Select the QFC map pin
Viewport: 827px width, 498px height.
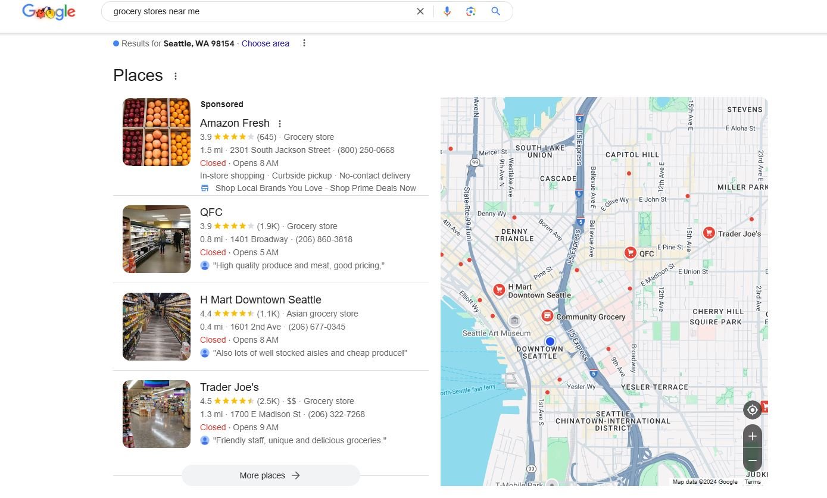click(x=630, y=253)
